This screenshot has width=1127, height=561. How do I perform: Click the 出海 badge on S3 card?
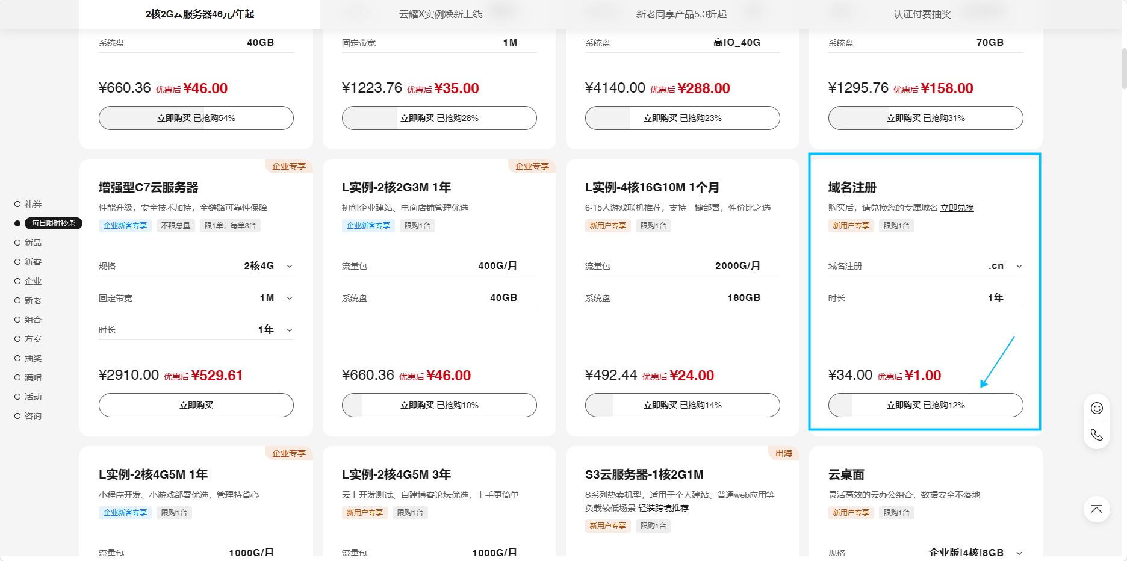click(784, 453)
